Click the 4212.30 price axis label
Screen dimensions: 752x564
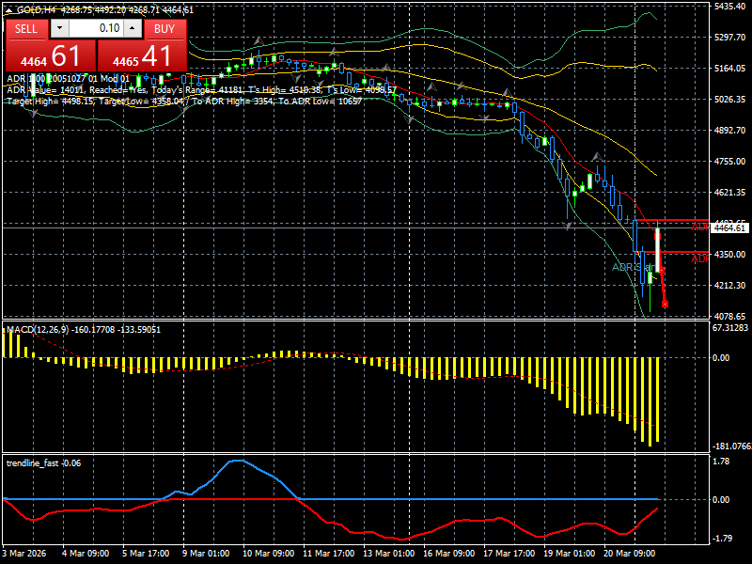pyautogui.click(x=730, y=286)
